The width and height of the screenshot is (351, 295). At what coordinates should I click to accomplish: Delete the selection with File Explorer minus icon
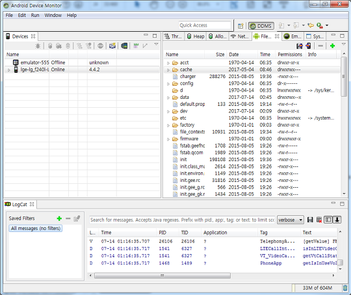coord(320,46)
